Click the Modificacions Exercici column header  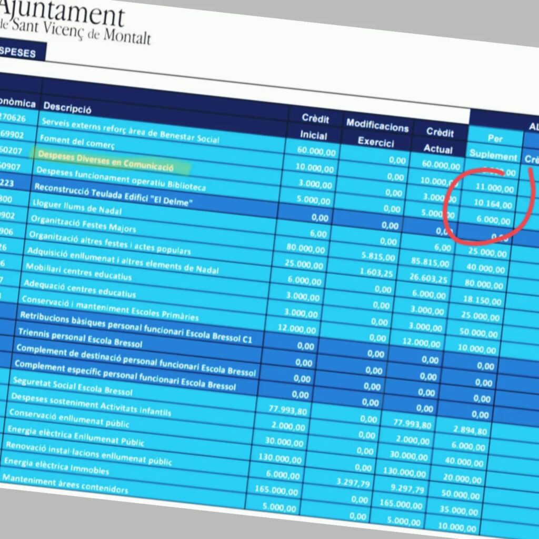[377, 133]
